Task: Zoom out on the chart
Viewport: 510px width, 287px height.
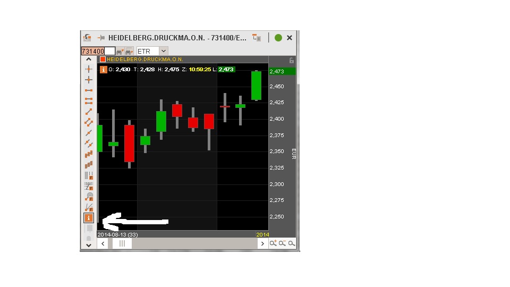Action: click(x=282, y=243)
